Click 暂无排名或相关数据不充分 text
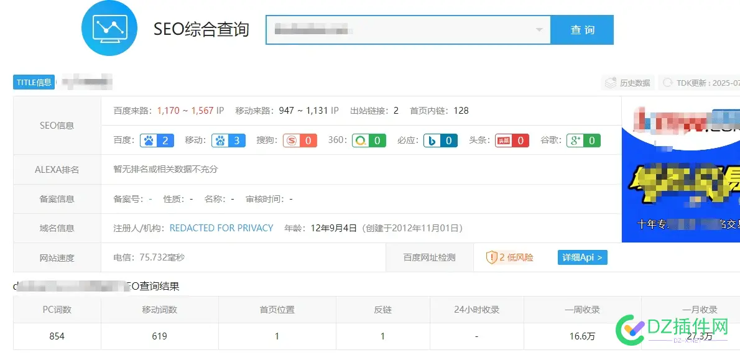This screenshot has width=740, height=355. point(165,169)
